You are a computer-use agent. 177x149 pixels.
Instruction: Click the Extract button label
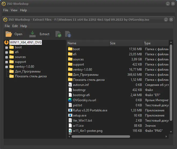pos(45,34)
